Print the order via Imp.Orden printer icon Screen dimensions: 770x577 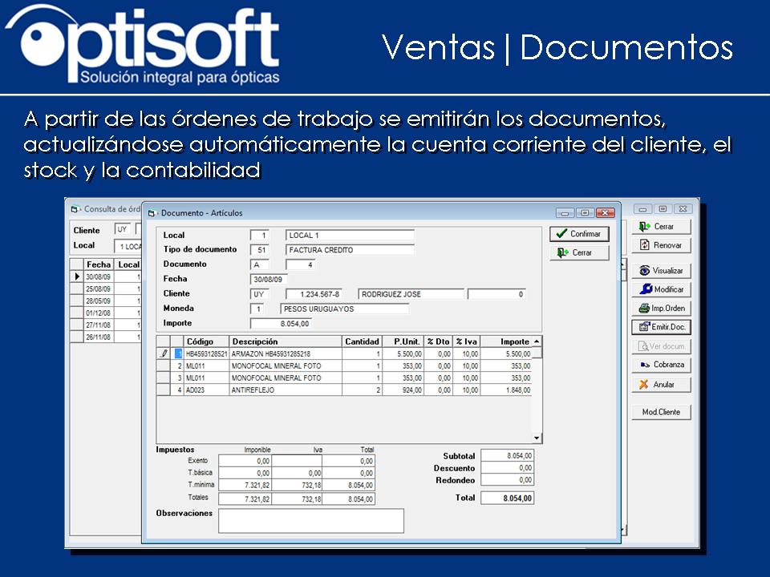(645, 306)
